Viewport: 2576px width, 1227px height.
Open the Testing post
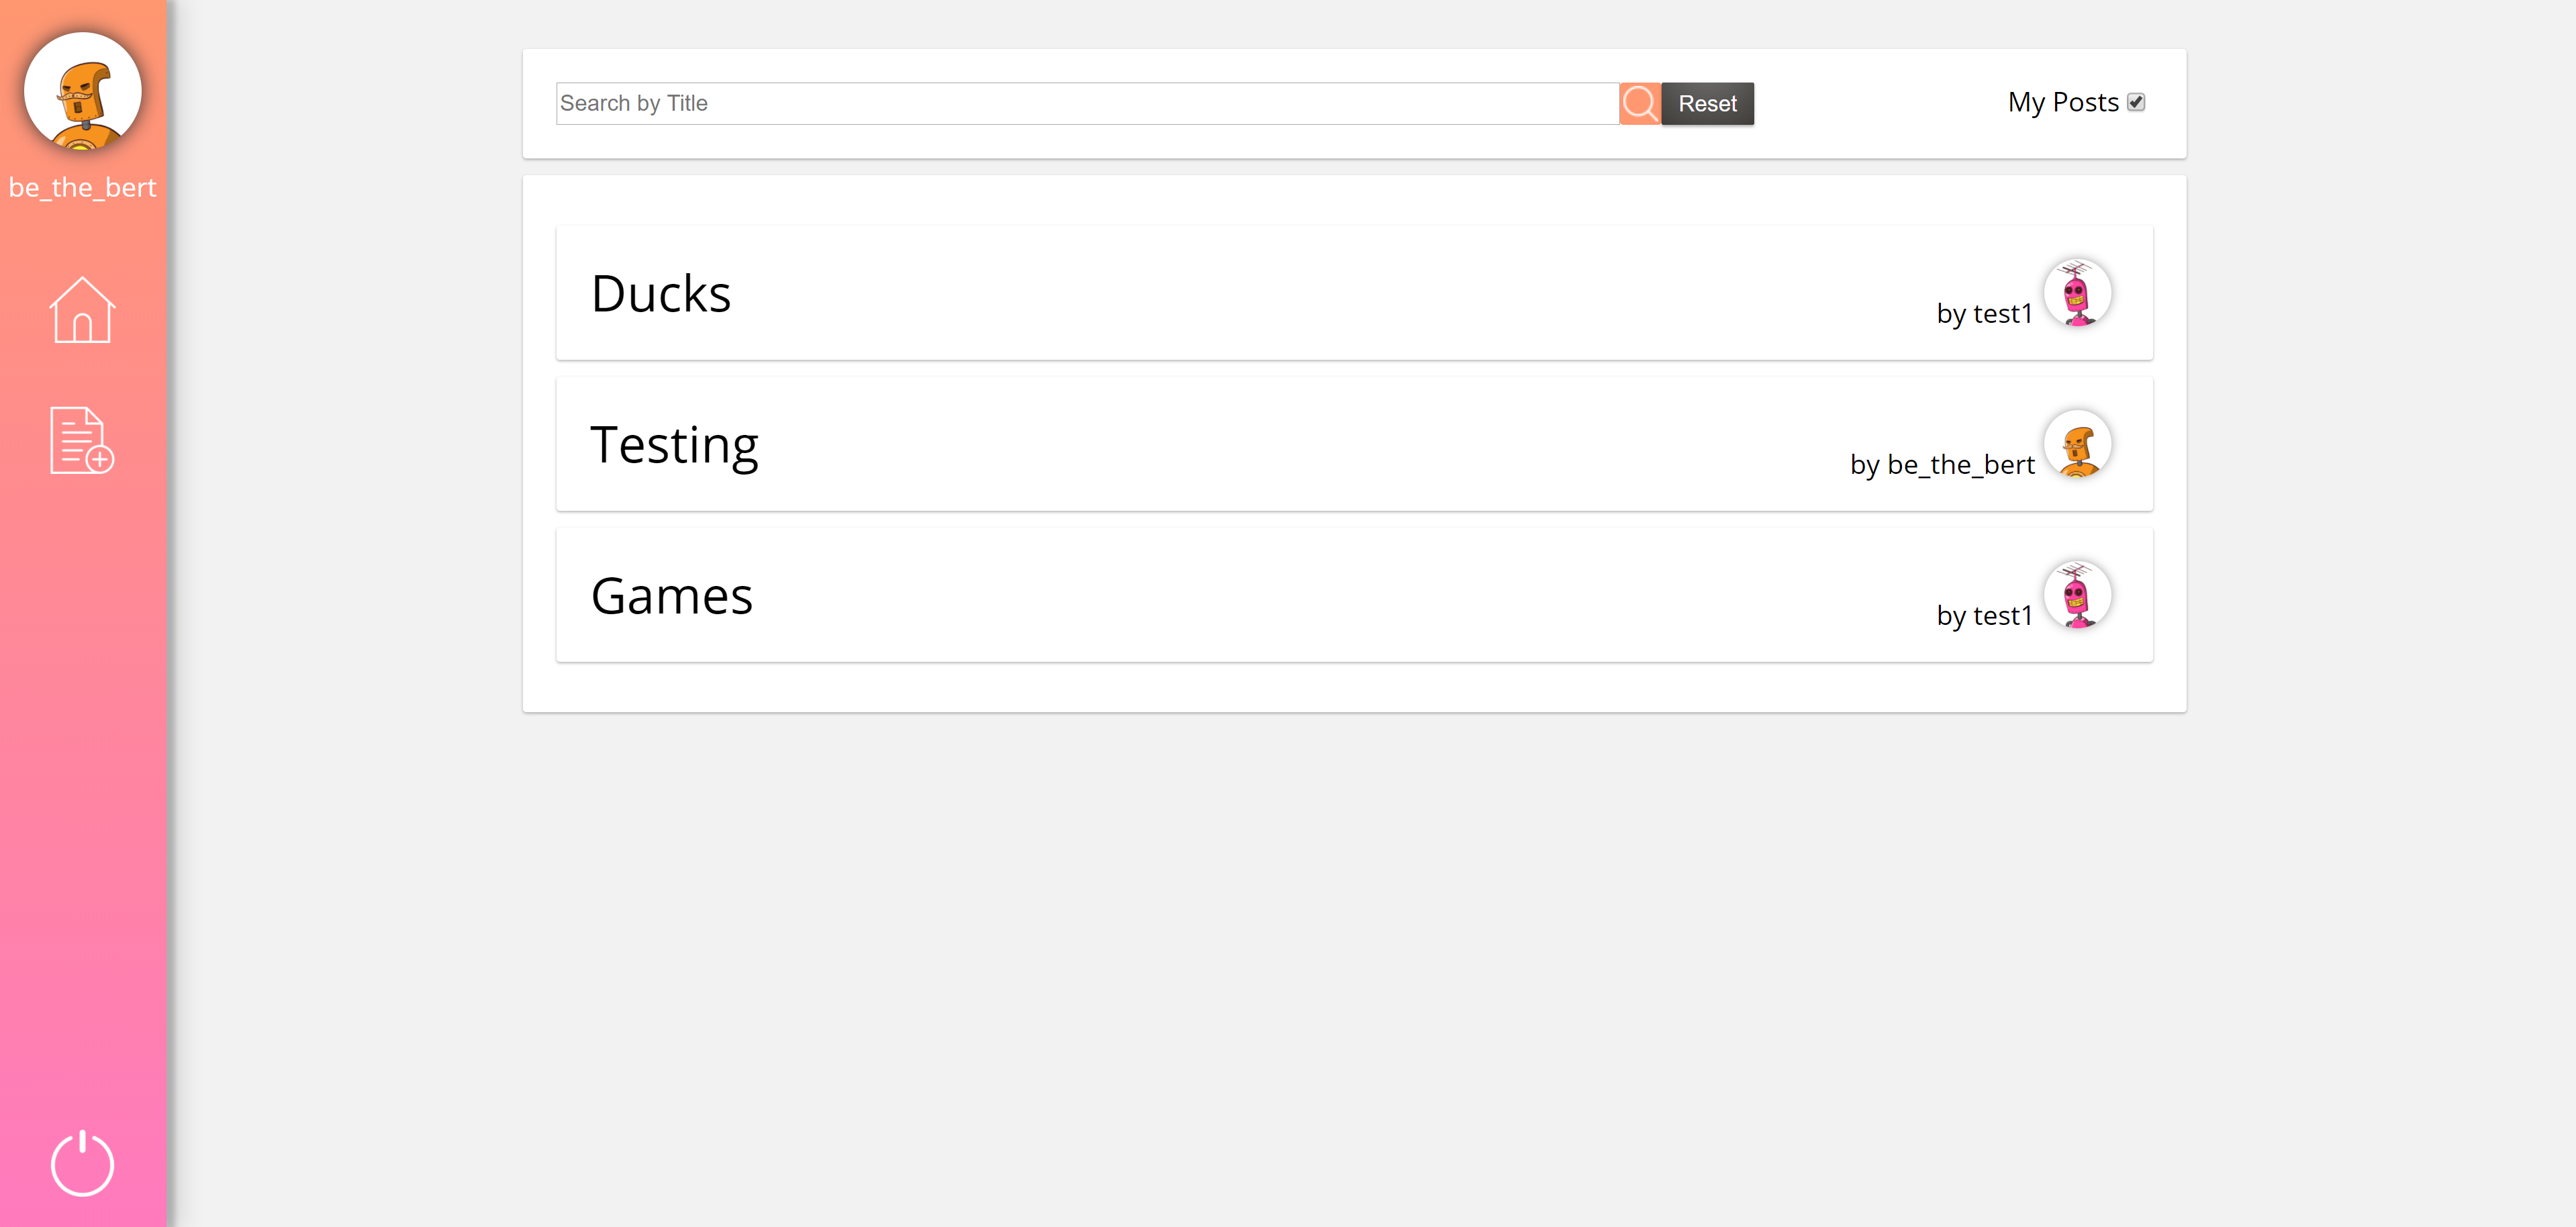674,445
